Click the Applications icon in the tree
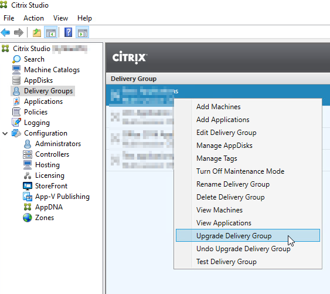The image size is (330, 294). pos(16,102)
